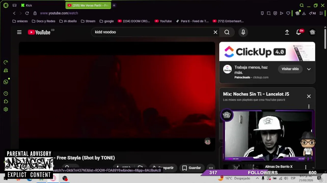Click the pin icon in address bar
This screenshot has width=327, height=183.
262,13
